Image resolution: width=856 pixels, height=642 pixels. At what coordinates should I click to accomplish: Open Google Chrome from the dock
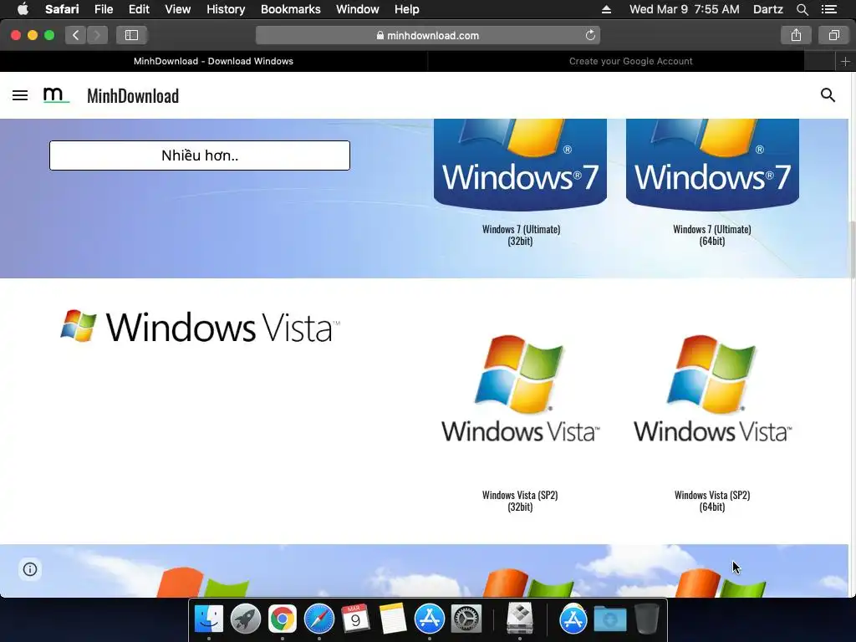283,619
